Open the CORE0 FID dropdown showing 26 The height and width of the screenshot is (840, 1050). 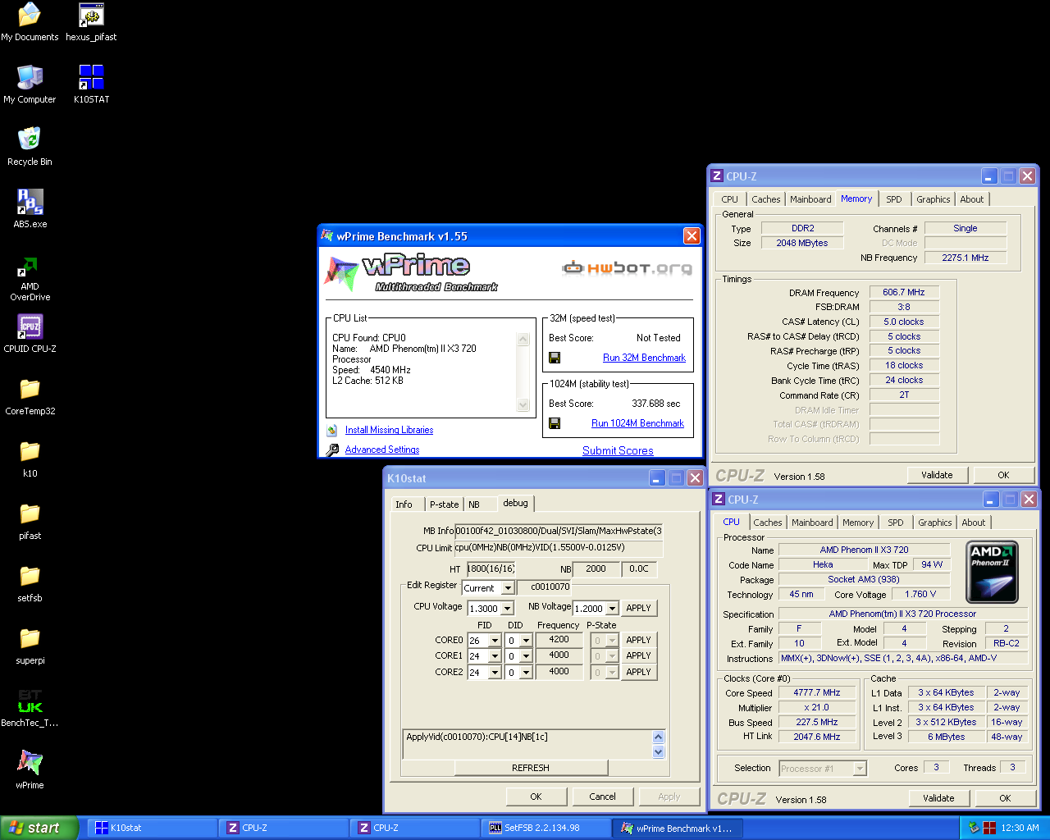click(x=495, y=641)
